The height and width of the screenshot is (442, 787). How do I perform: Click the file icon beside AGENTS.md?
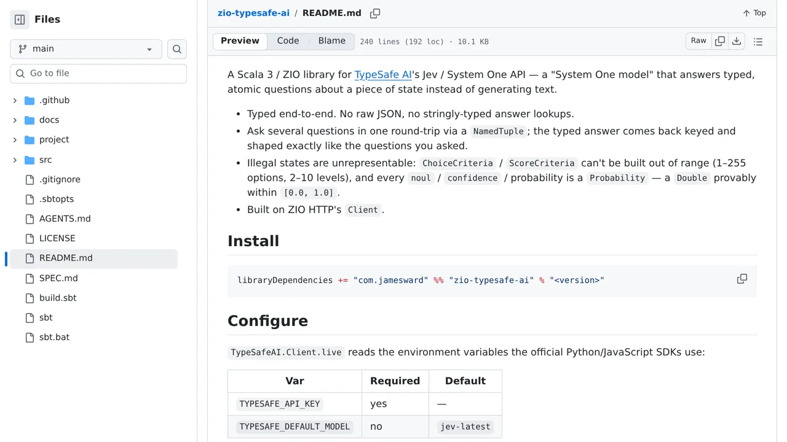tap(30, 219)
